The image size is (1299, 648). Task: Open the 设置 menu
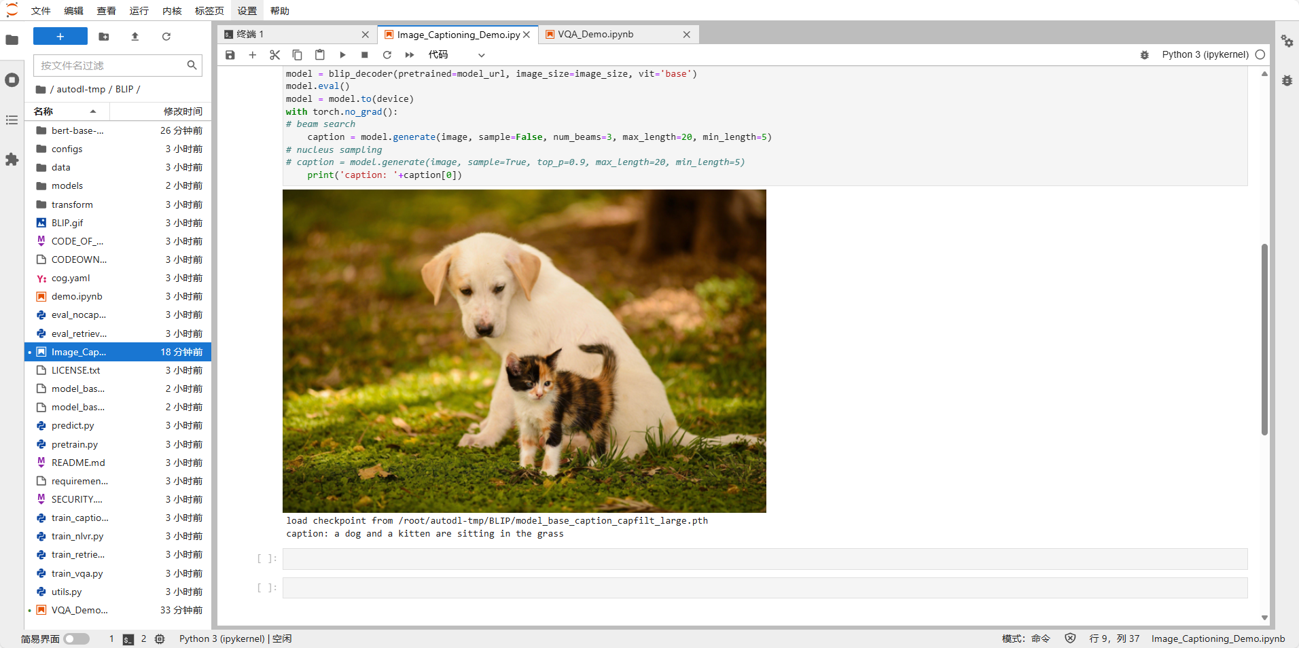pyautogui.click(x=247, y=11)
